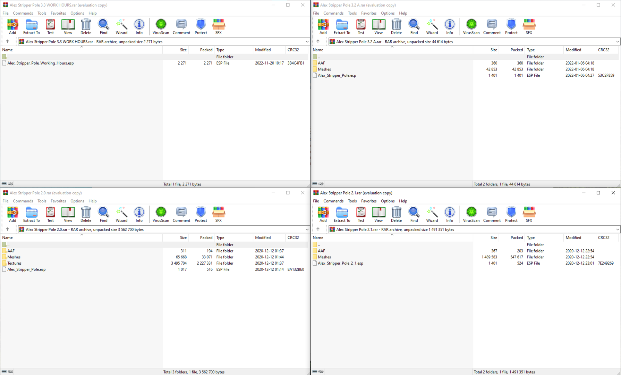This screenshot has width=621, height=375.
Task: Click Add icon in Pole 2.0 window
Action: click(12, 215)
